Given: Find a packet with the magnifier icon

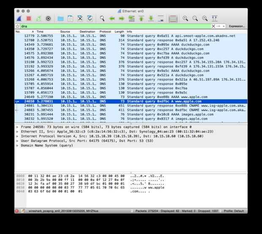Looking at the screenshot, I should tap(102, 18).
